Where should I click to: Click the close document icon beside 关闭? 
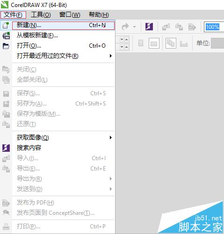6,70
